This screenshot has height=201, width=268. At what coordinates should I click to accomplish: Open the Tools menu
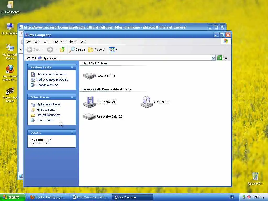73,41
